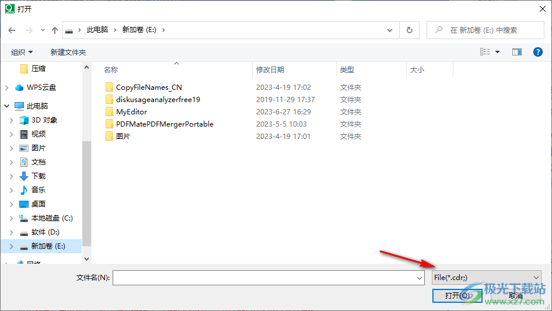Sort by 大小 column header
This screenshot has width=552, height=311.
pyautogui.click(x=417, y=70)
